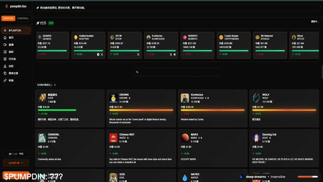Click 'Wisdom fueled by Cycles' description
Screen dimensions: 323x182
tap(192, 120)
